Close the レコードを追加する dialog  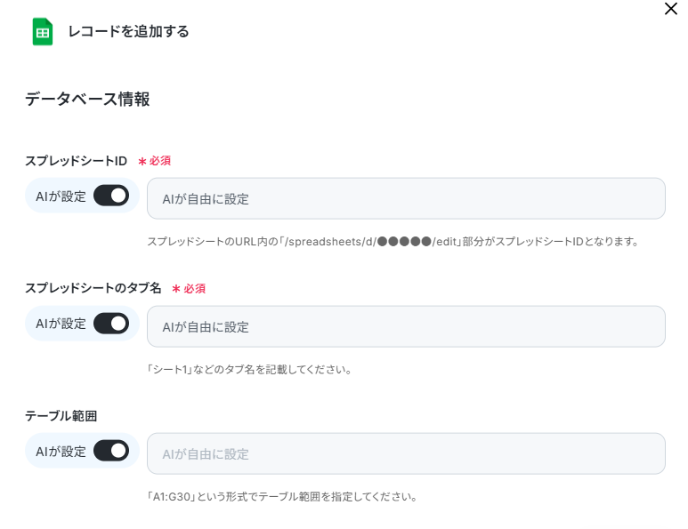670,9
